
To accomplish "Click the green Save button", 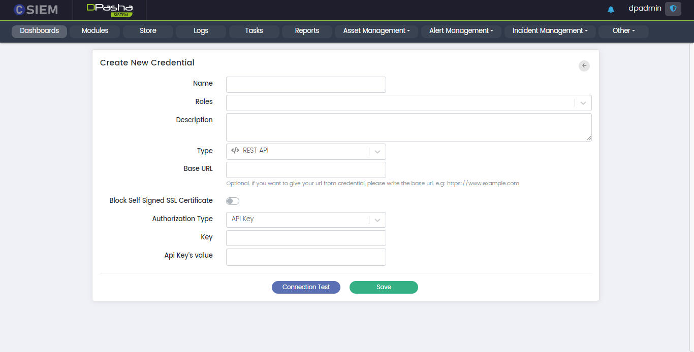I will (384, 287).
